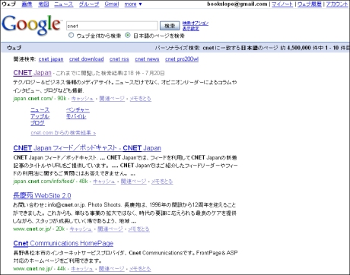Open キャッシュ link for www.cnet.or.jp result

click(81, 229)
